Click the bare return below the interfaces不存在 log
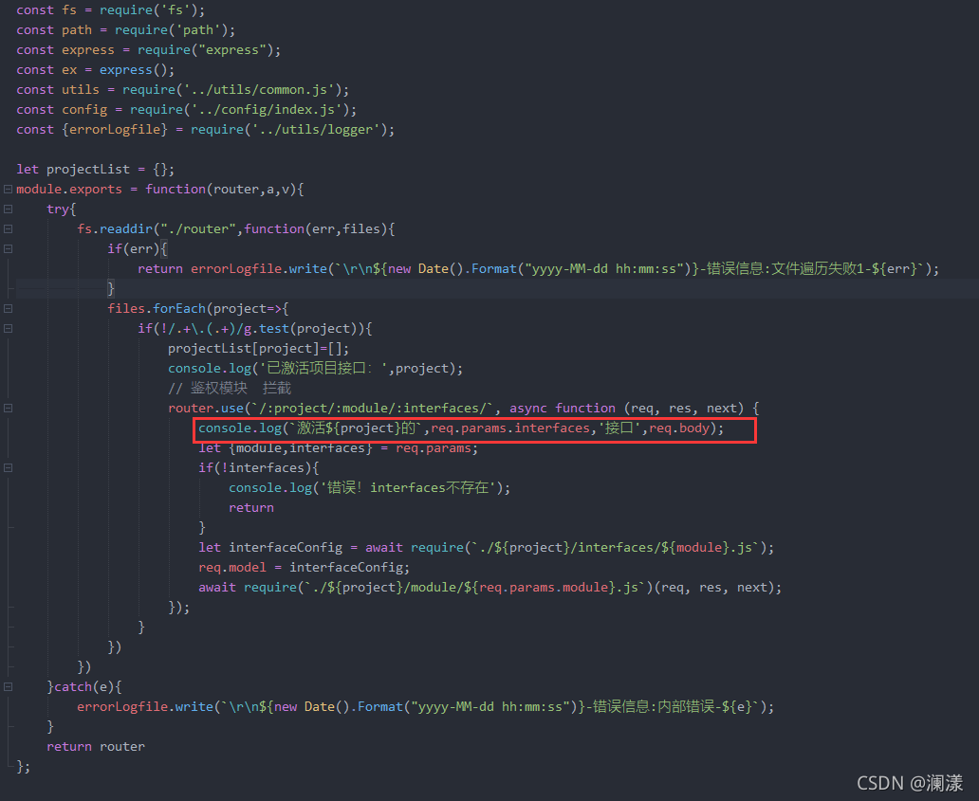Screen dimensions: 979x801 coord(251,508)
